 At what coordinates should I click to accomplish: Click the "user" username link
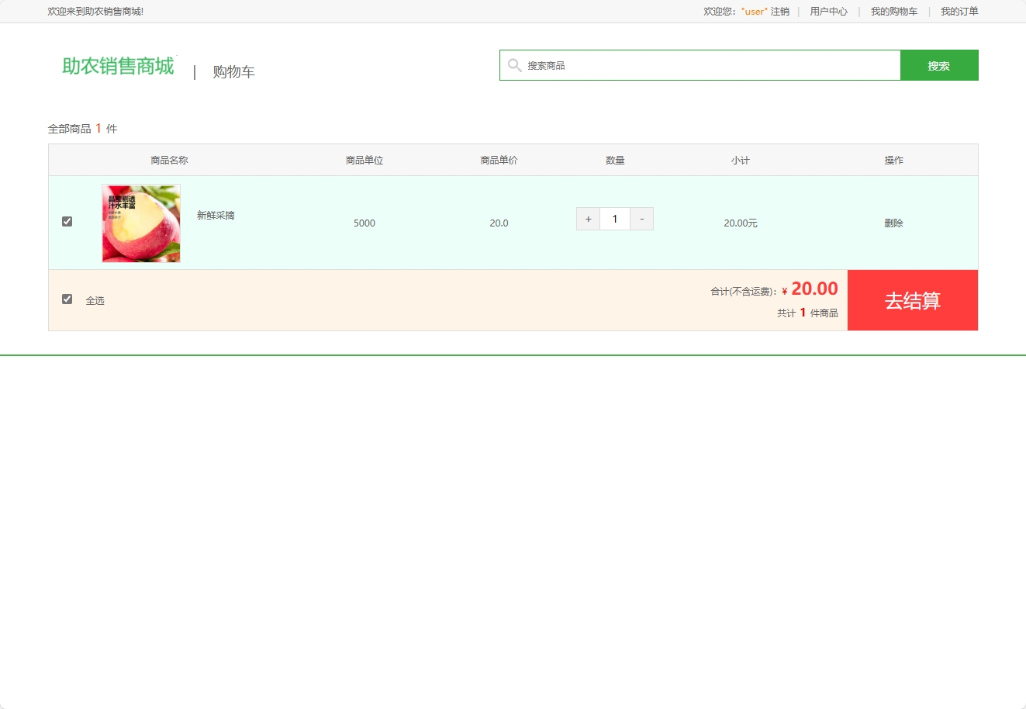[x=752, y=11]
